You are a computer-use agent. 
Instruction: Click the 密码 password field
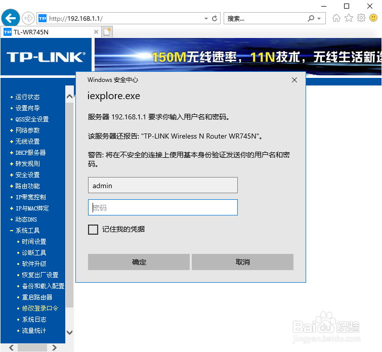(x=163, y=207)
